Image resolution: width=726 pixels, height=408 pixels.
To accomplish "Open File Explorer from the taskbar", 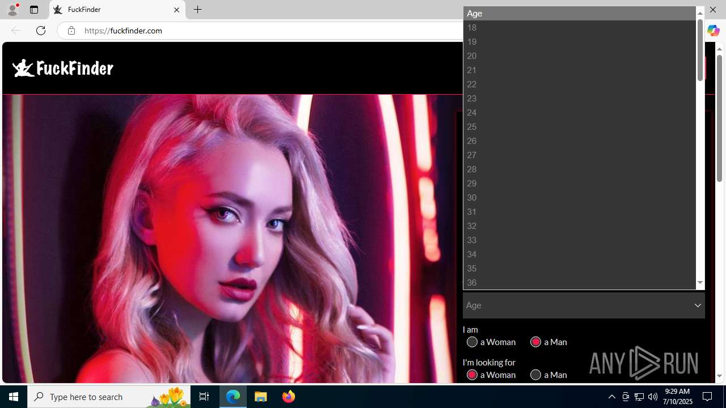I will [261, 397].
